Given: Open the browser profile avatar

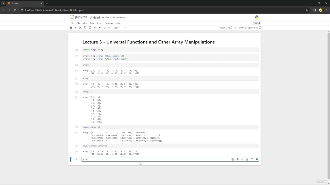Looking at the screenshot, I should click(x=321, y=10).
